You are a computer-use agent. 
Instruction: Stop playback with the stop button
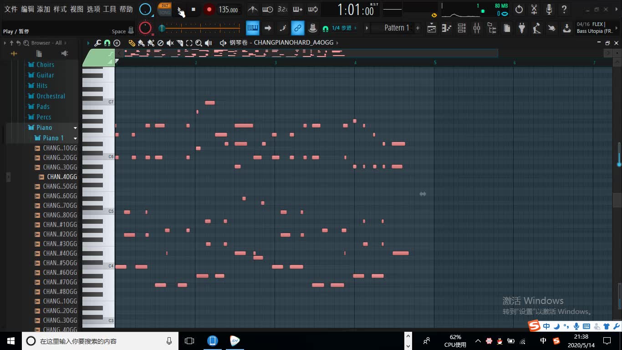click(193, 10)
